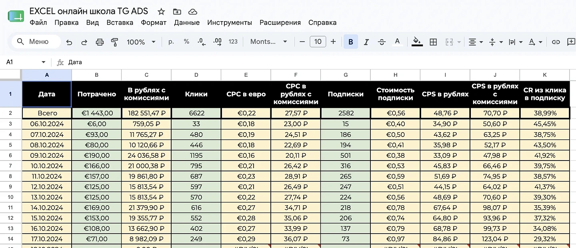576x248 pixels.
Task: Increase font size with plus
Action: (333, 42)
